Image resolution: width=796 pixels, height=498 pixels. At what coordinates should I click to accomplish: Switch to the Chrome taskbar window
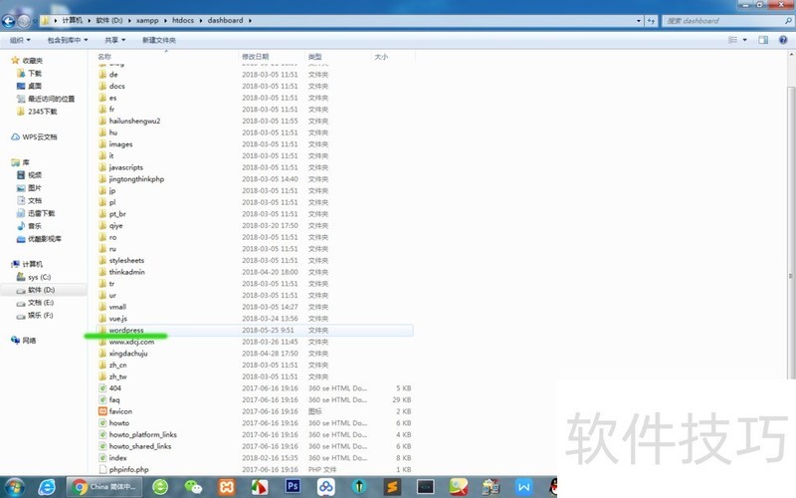(103, 487)
